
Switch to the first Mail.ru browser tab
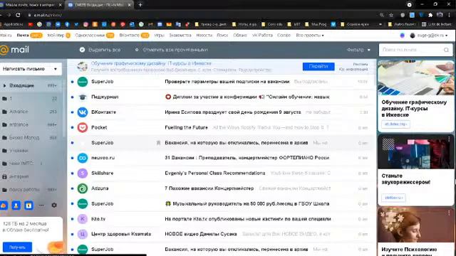pos(30,5)
